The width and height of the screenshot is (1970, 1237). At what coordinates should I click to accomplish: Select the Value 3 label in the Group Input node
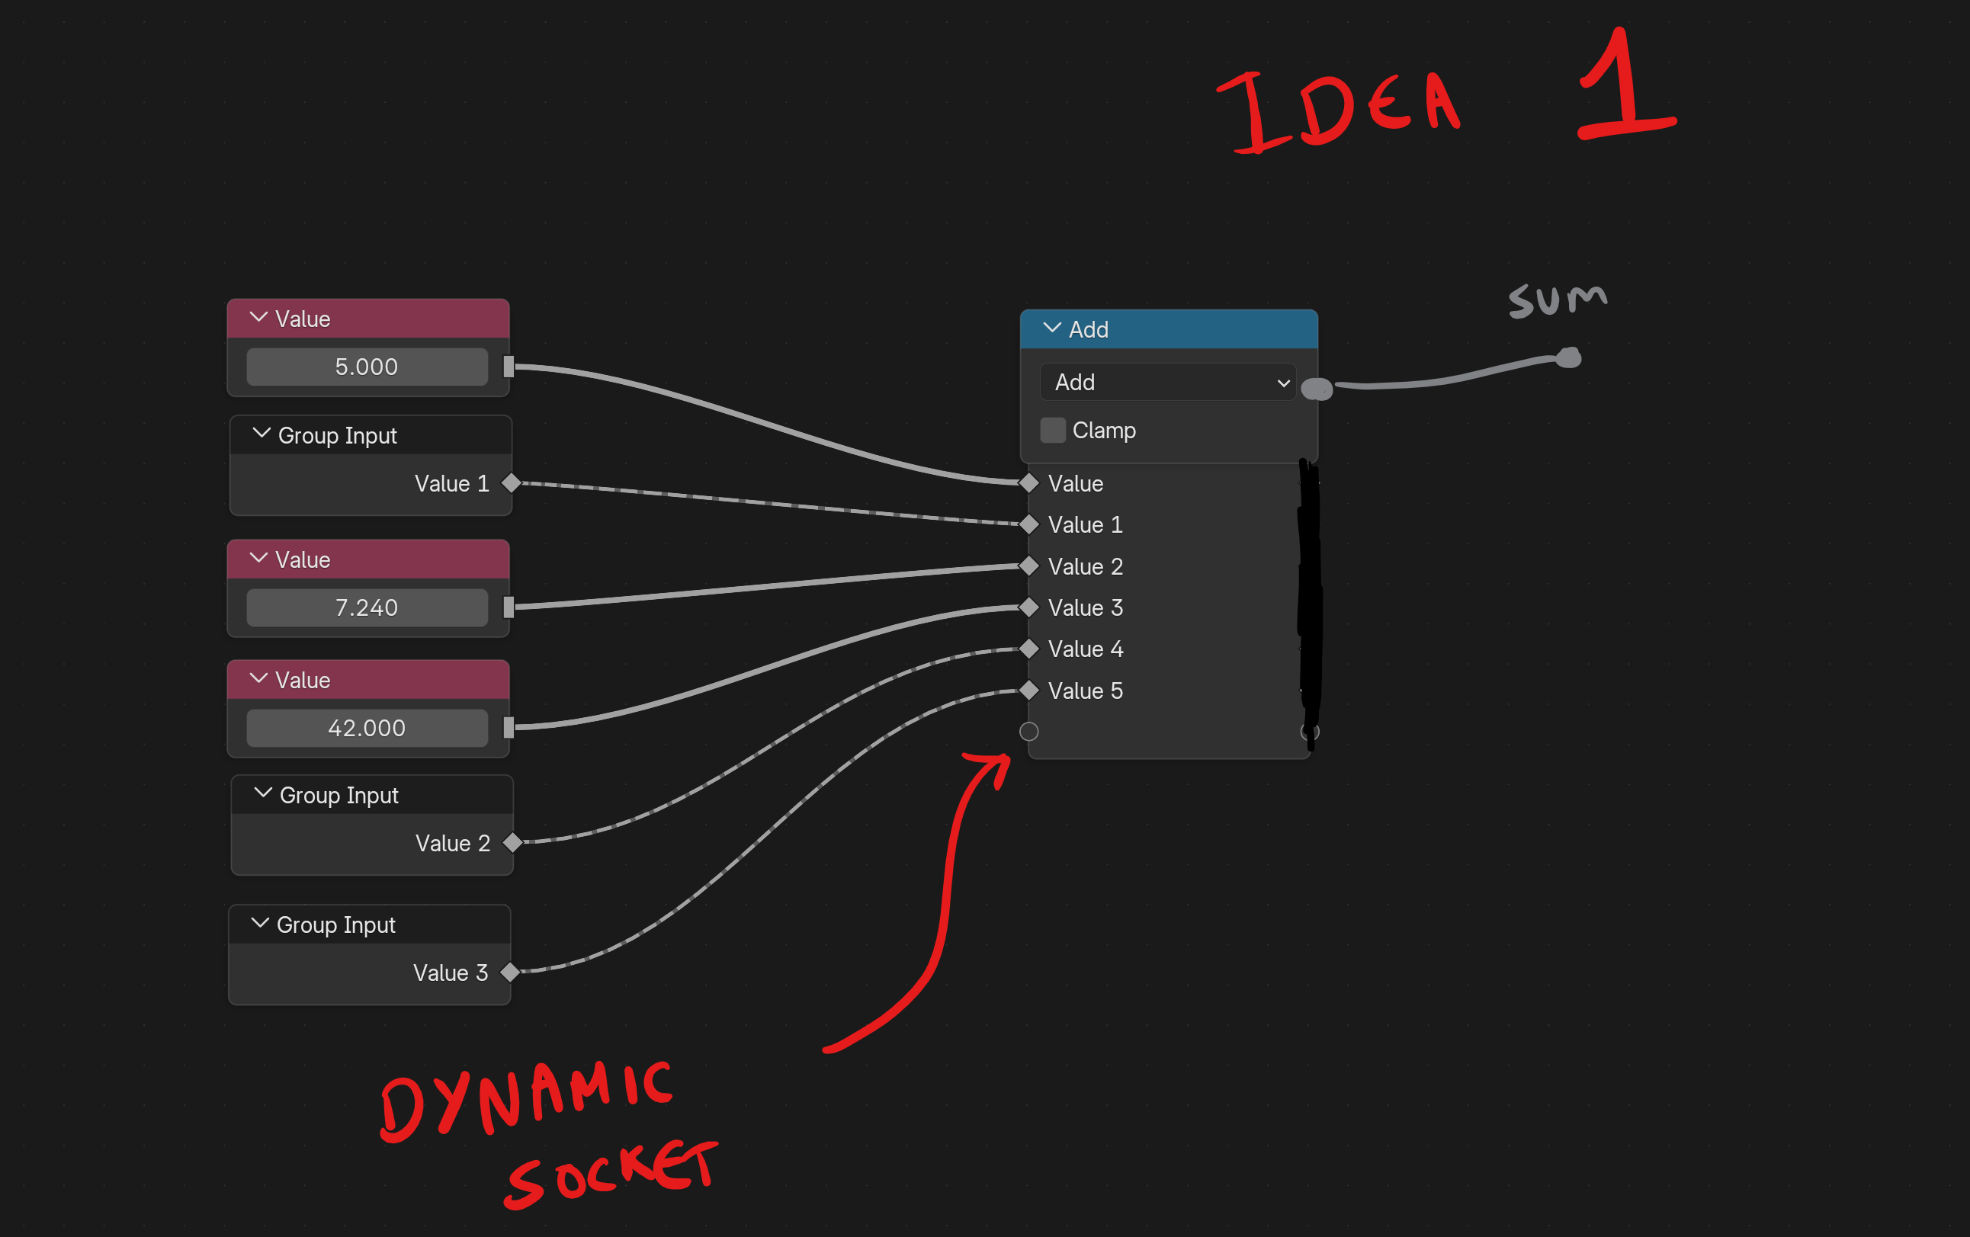click(x=451, y=973)
